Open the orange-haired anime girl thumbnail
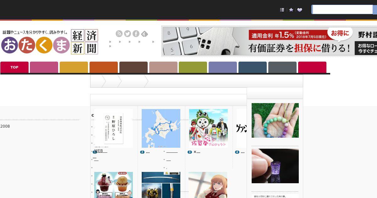This screenshot has width=377, height=198. coord(208,185)
